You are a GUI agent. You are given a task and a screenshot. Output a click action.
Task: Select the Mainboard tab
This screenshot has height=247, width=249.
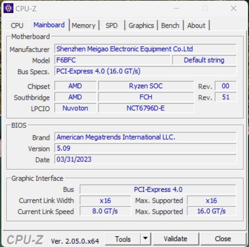coord(49,25)
